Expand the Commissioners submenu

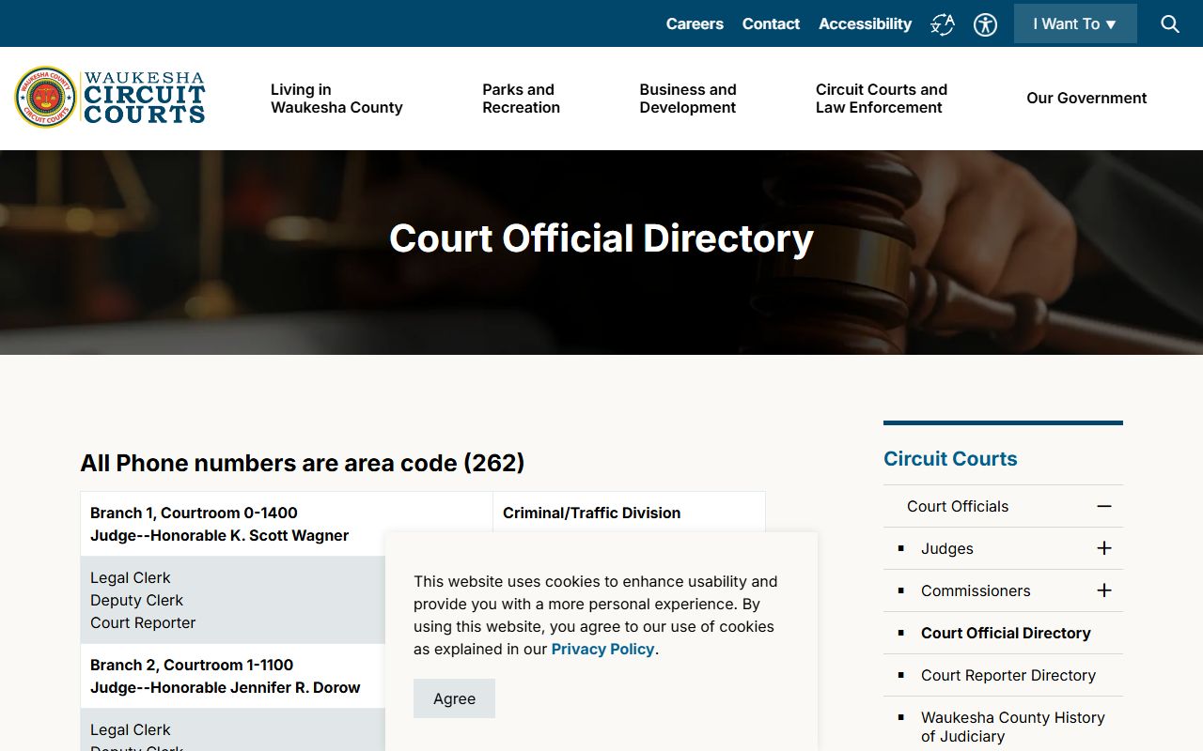coord(1104,590)
